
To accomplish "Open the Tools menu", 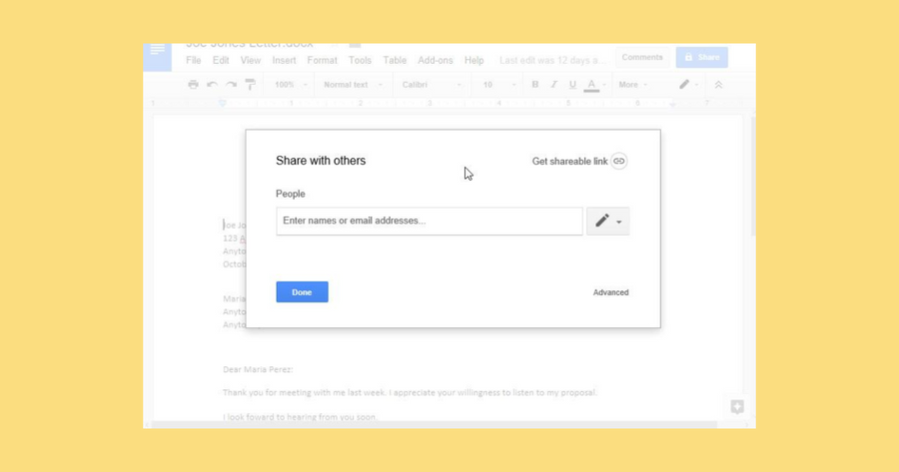I will coord(360,60).
